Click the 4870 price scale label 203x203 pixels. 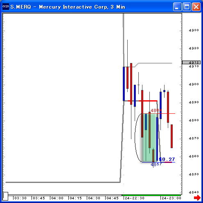pyautogui.click(x=194, y=138)
